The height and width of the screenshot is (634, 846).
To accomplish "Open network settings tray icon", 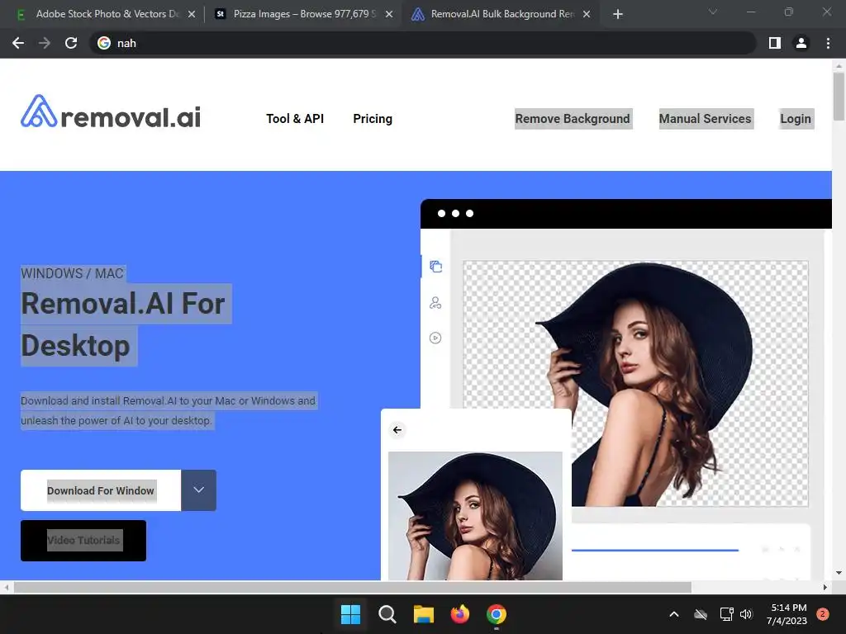I will click(x=726, y=614).
